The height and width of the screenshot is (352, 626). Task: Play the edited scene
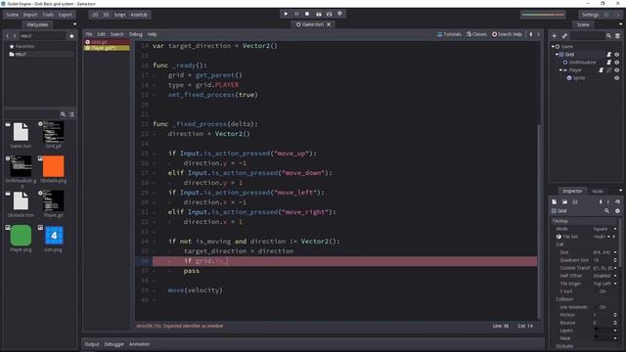319,14
